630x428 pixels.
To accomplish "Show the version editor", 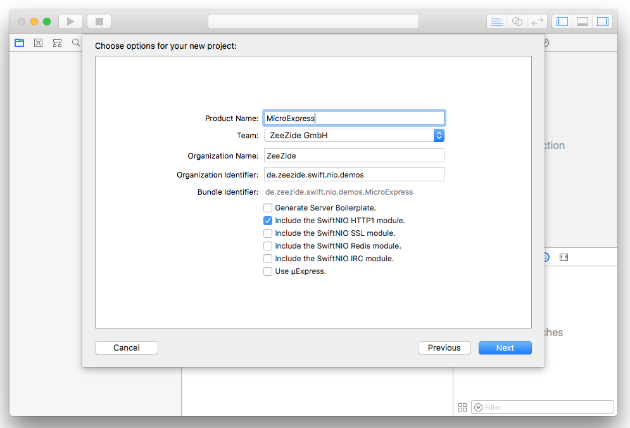I will (537, 22).
